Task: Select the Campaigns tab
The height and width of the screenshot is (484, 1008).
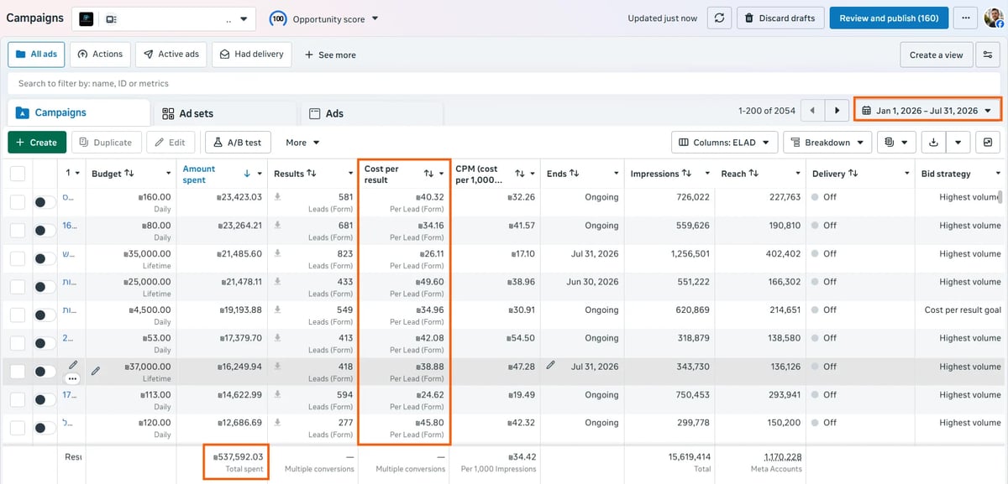Action: (79, 112)
